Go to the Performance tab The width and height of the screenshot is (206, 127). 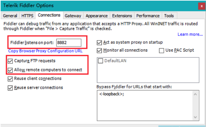[x=148, y=16]
